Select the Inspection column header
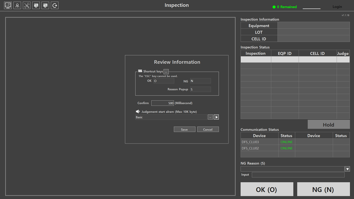The width and height of the screenshot is (354, 199). (256, 53)
